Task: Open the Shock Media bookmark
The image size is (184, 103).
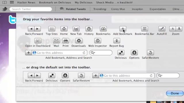Action: click(x=114, y=3)
